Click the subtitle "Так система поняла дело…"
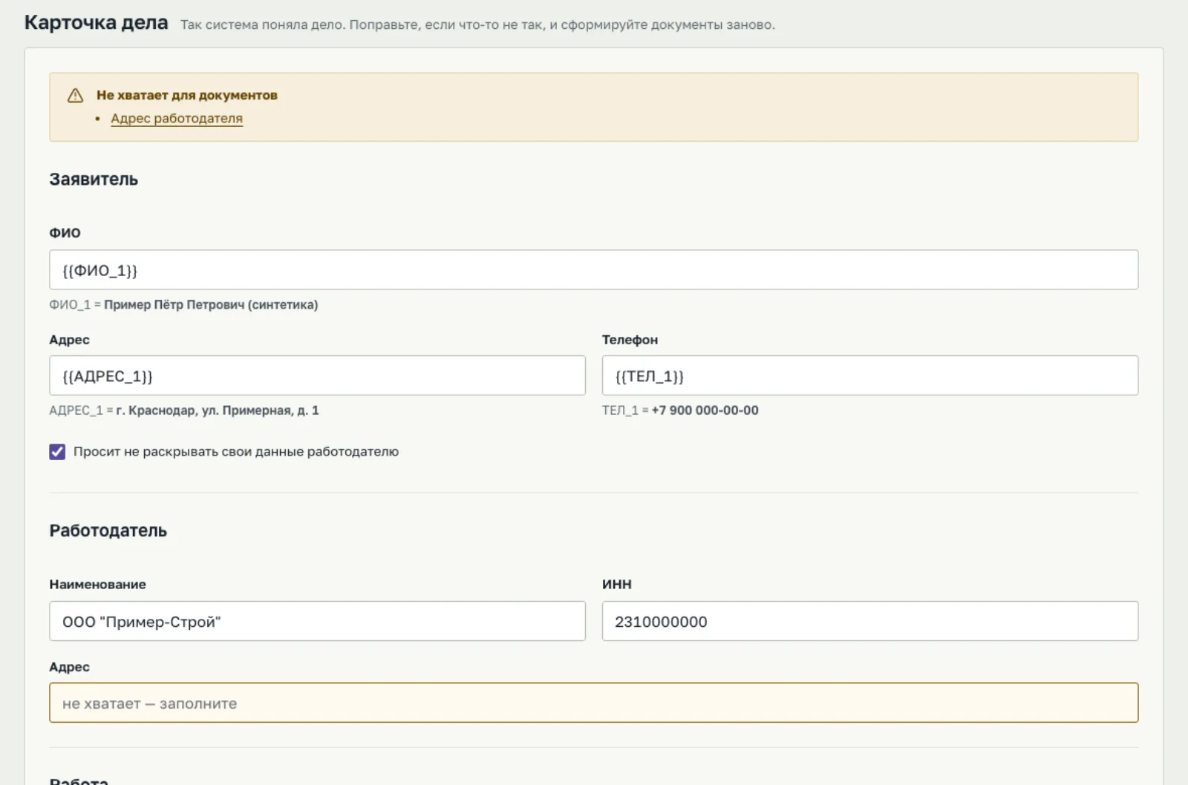1188x785 pixels. [477, 24]
